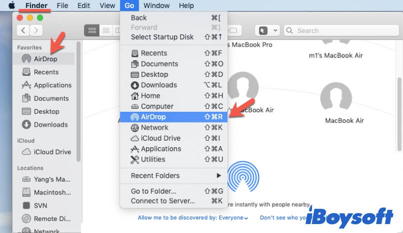Choose Go to Folder… menu entry

pos(173,191)
